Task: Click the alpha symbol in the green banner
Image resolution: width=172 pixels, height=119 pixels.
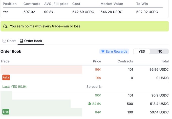Action: (x=6, y=26)
